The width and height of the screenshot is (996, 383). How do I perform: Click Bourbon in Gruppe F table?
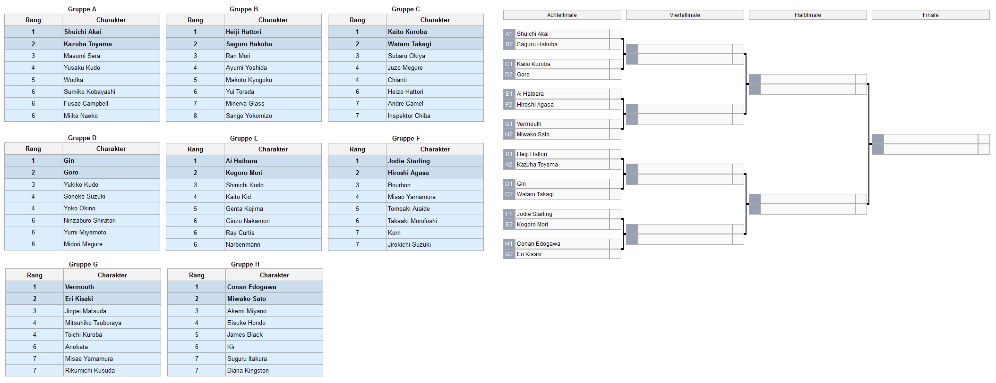pos(399,185)
